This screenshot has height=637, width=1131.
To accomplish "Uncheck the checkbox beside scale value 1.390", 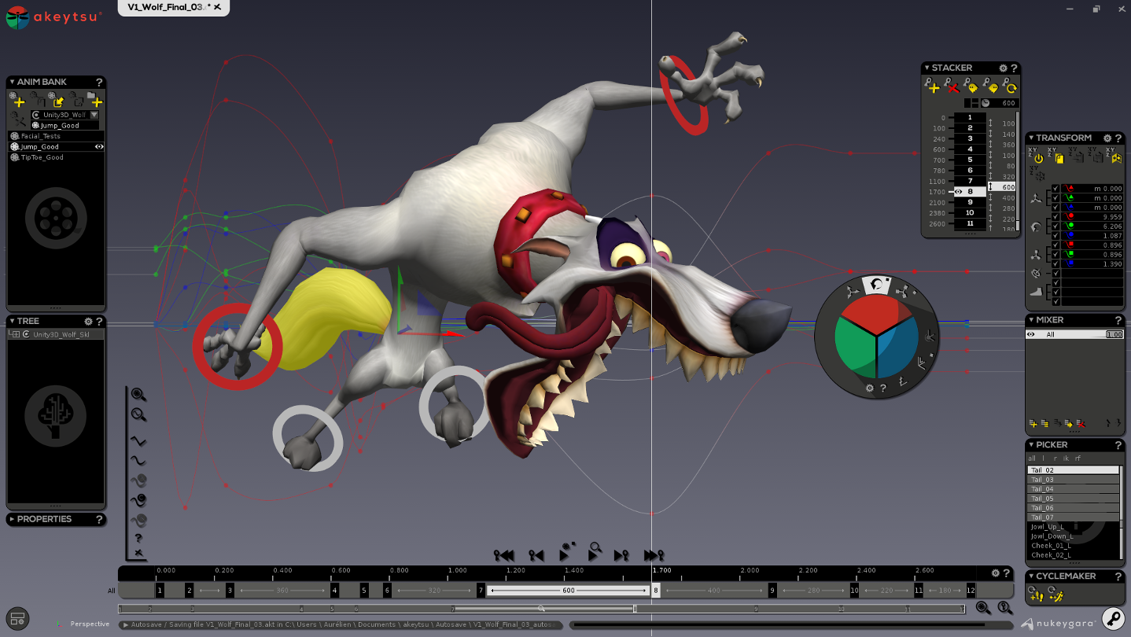I will pyautogui.click(x=1055, y=264).
